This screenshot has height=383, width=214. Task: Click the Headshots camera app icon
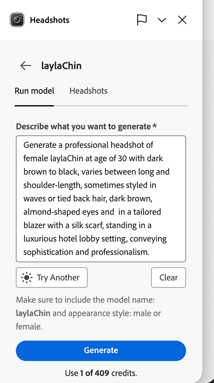[x=16, y=19]
